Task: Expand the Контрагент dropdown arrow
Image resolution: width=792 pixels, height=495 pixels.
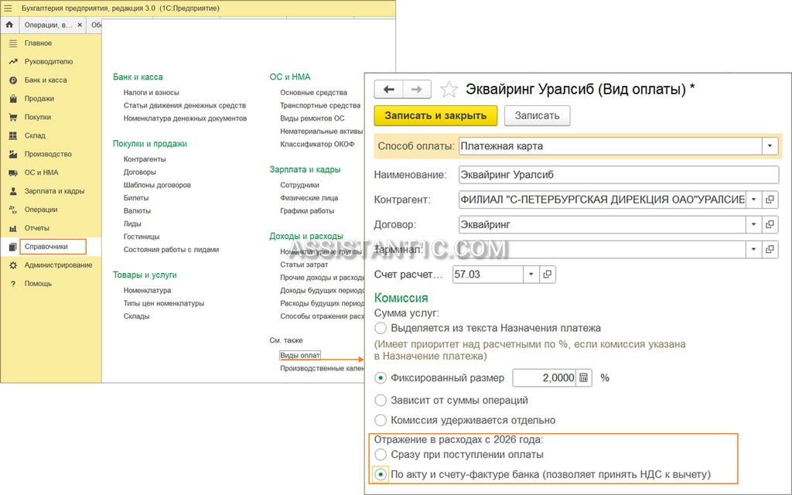Action: (753, 200)
